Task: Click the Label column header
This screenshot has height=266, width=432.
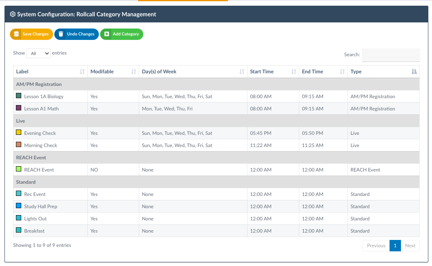Action: pos(50,72)
